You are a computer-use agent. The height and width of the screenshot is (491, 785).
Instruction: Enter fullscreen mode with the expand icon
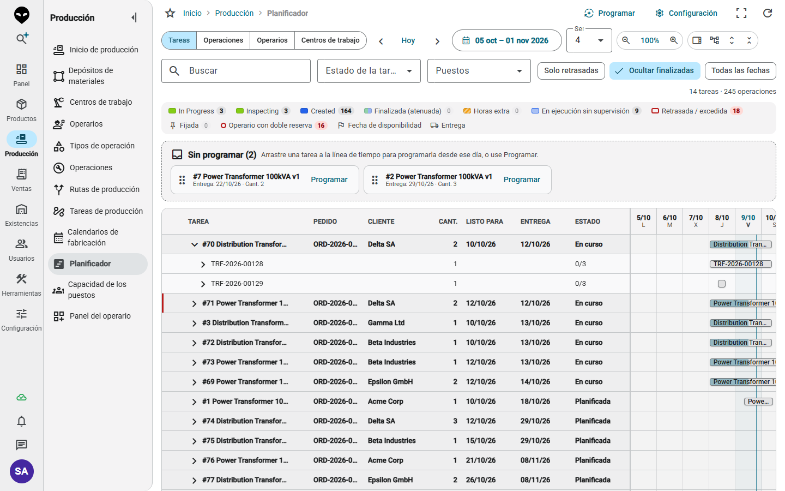click(x=741, y=13)
